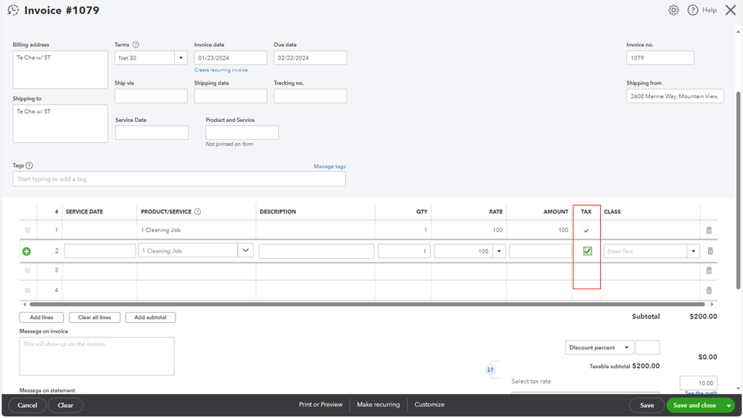Click the Help text link
743x418 pixels.
click(x=710, y=10)
